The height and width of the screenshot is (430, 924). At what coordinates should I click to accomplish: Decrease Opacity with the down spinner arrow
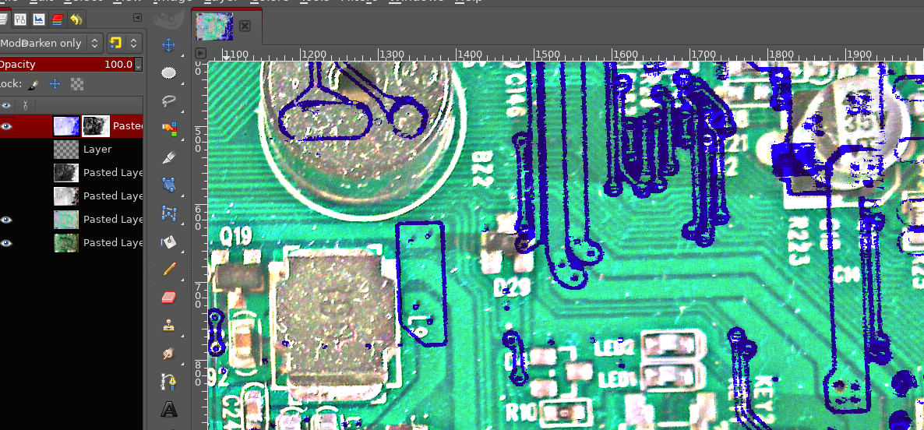[x=139, y=68]
